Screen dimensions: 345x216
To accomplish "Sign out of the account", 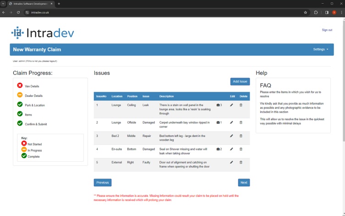I will (x=327, y=30).
